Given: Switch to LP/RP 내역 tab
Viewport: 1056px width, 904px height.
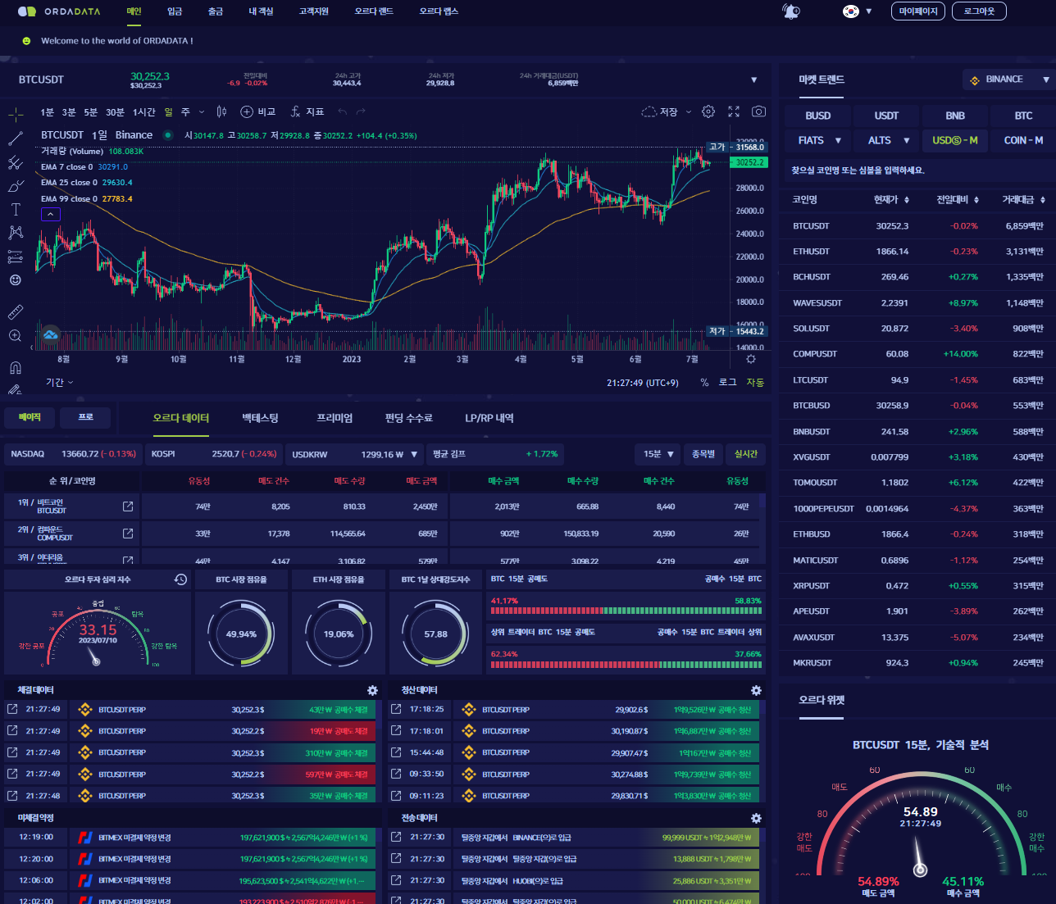Looking at the screenshot, I should coord(489,418).
